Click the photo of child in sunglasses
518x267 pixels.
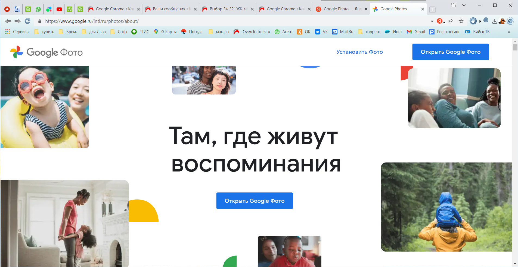(45, 107)
